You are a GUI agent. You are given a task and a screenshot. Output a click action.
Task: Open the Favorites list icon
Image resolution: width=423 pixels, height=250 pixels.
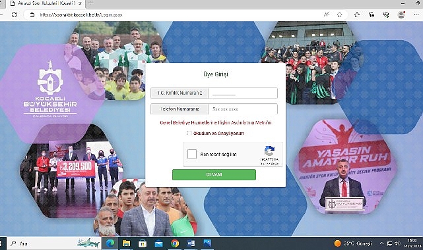pos(357,14)
